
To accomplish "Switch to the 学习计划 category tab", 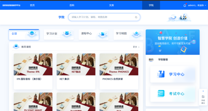I will pyautogui.click(x=59, y=35).
